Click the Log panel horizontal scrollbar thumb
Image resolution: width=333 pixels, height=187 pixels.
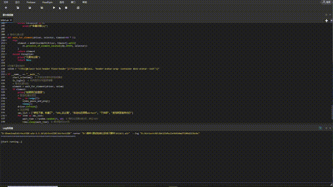coord(33,186)
